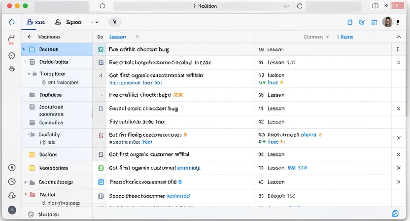The width and height of the screenshot is (410, 221).
Task: Close the 'lesson' tab with its X
Action: (x=137, y=37)
